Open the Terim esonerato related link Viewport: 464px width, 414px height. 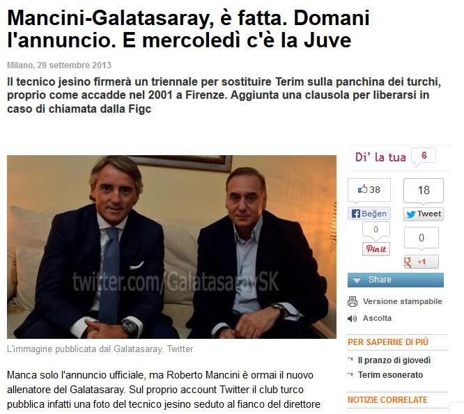390,375
